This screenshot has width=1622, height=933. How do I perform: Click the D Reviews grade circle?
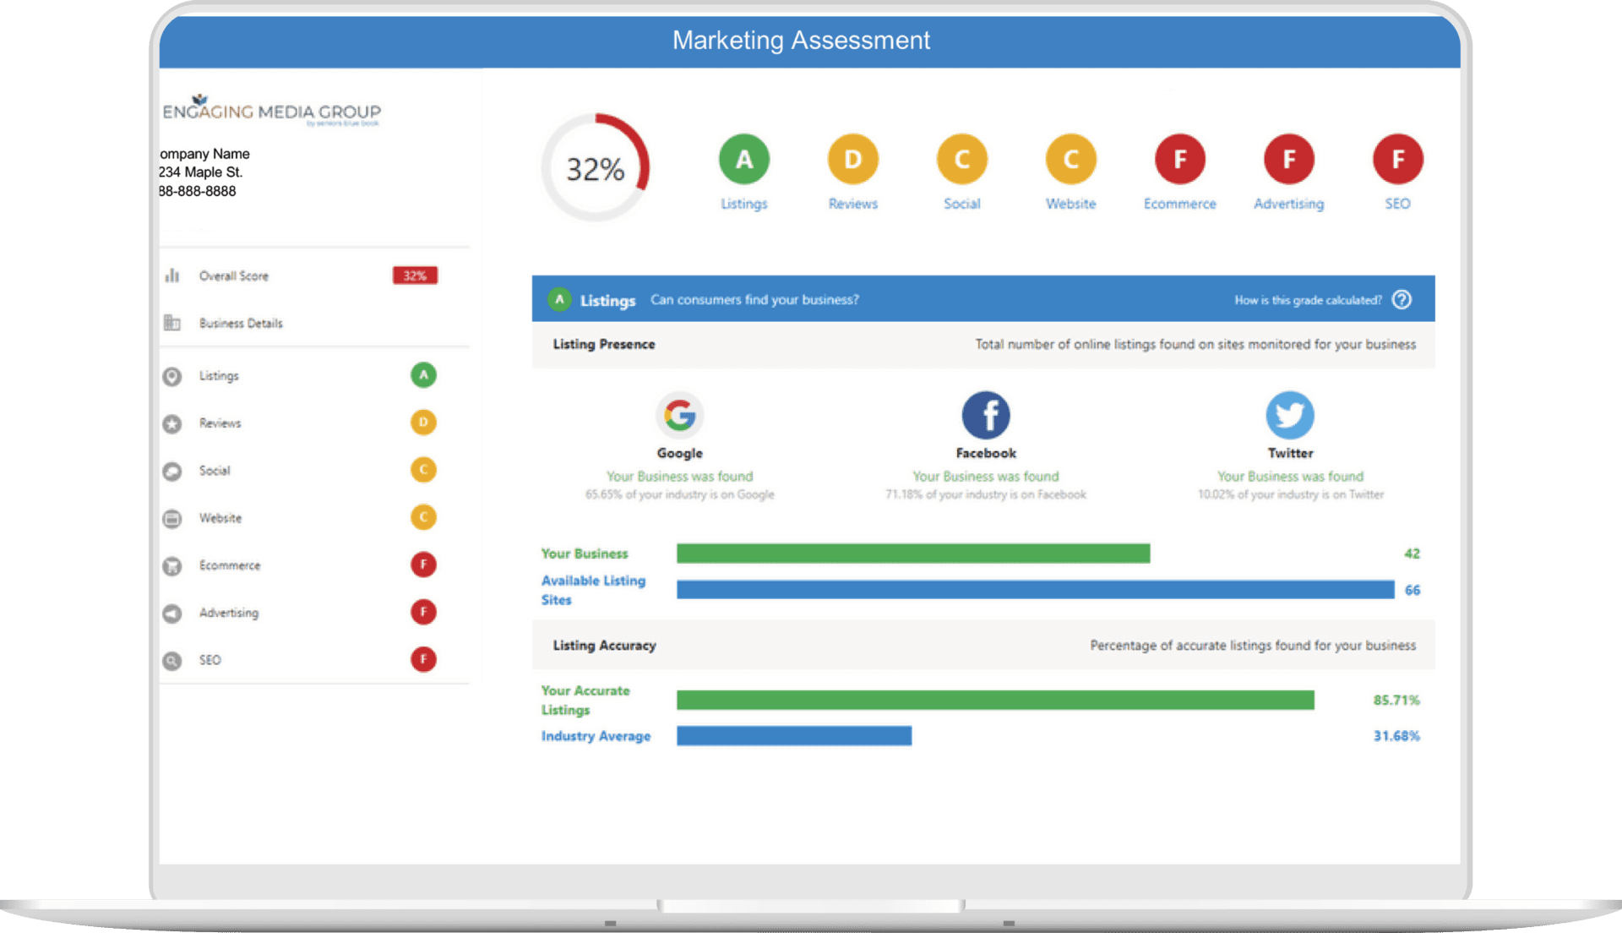pos(852,159)
